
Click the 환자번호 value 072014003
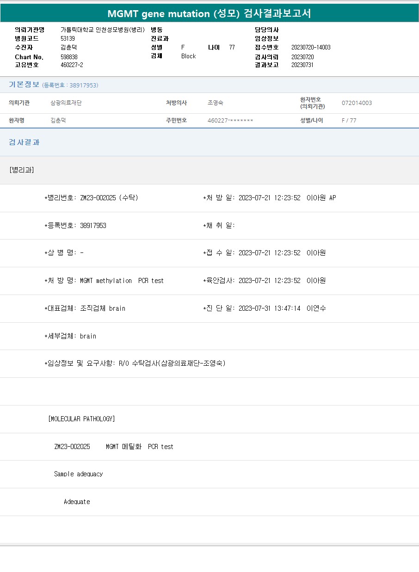pos(357,103)
